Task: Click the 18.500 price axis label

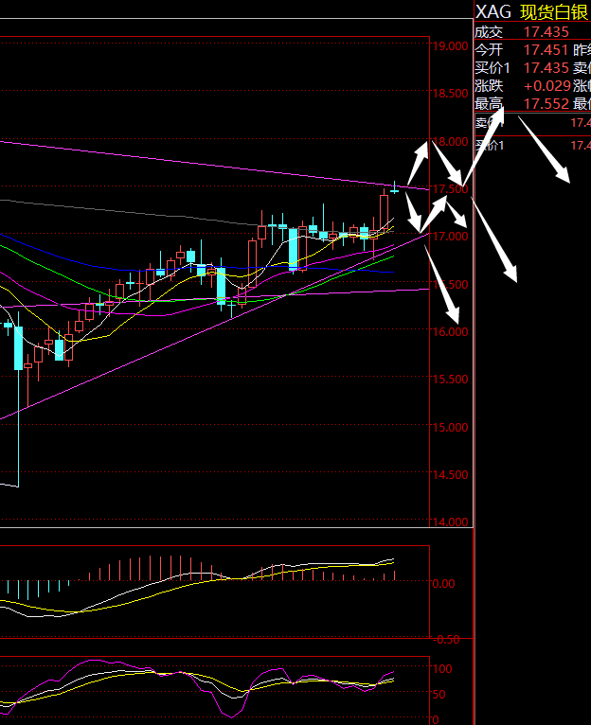Action: click(450, 93)
